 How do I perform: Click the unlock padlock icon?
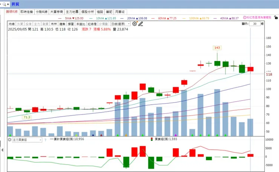click(276, 17)
